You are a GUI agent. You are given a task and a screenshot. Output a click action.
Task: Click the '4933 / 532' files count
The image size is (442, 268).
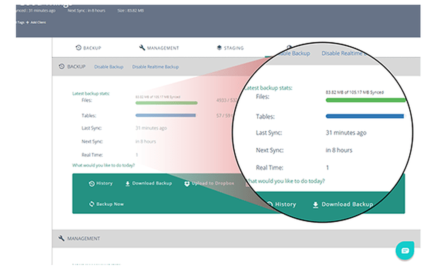click(x=227, y=100)
